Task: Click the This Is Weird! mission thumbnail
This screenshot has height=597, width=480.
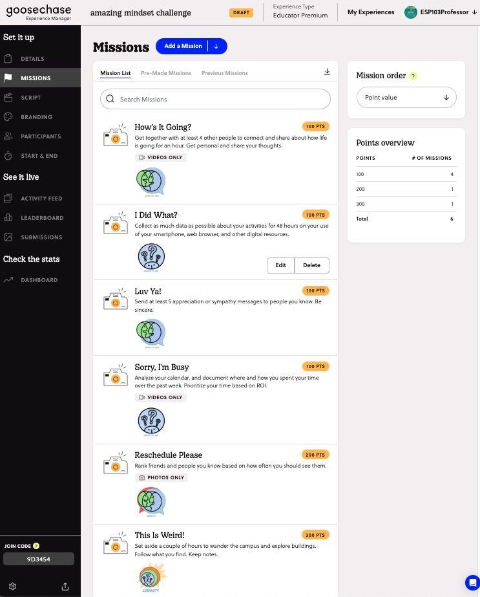Action: (152, 577)
